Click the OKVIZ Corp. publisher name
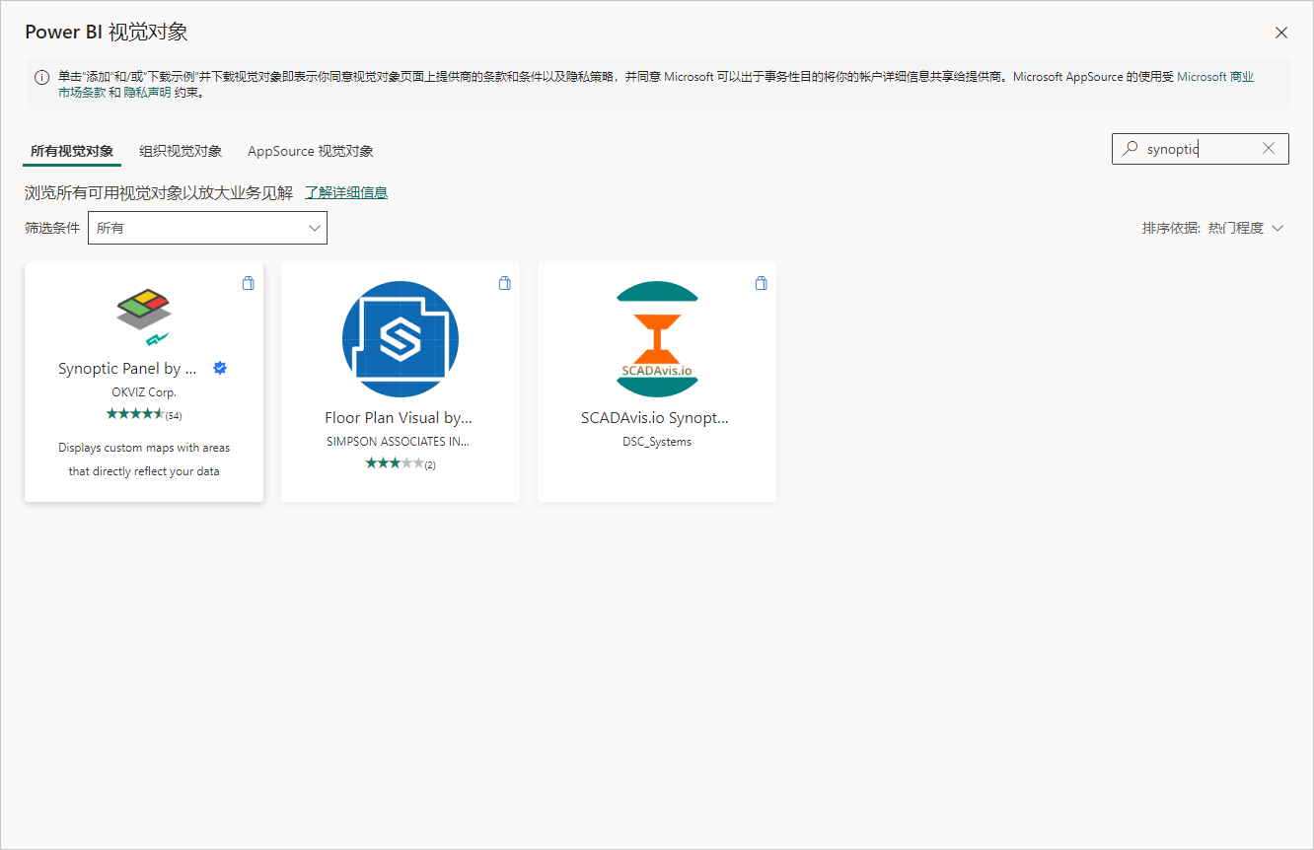1314x850 pixels. pyautogui.click(x=144, y=392)
